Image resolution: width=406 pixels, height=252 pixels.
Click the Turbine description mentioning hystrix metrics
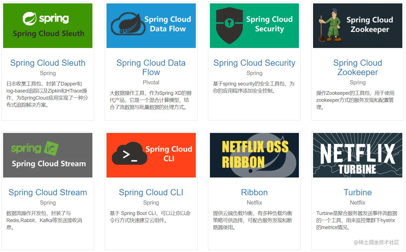click(x=357, y=220)
